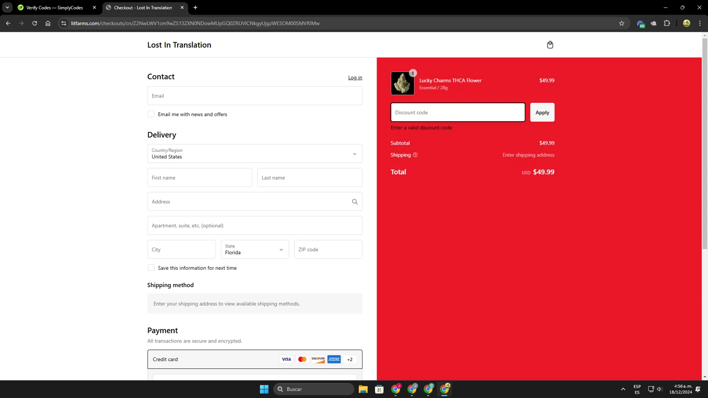Go back with the browser back arrow
708x398 pixels.
pyautogui.click(x=8, y=23)
